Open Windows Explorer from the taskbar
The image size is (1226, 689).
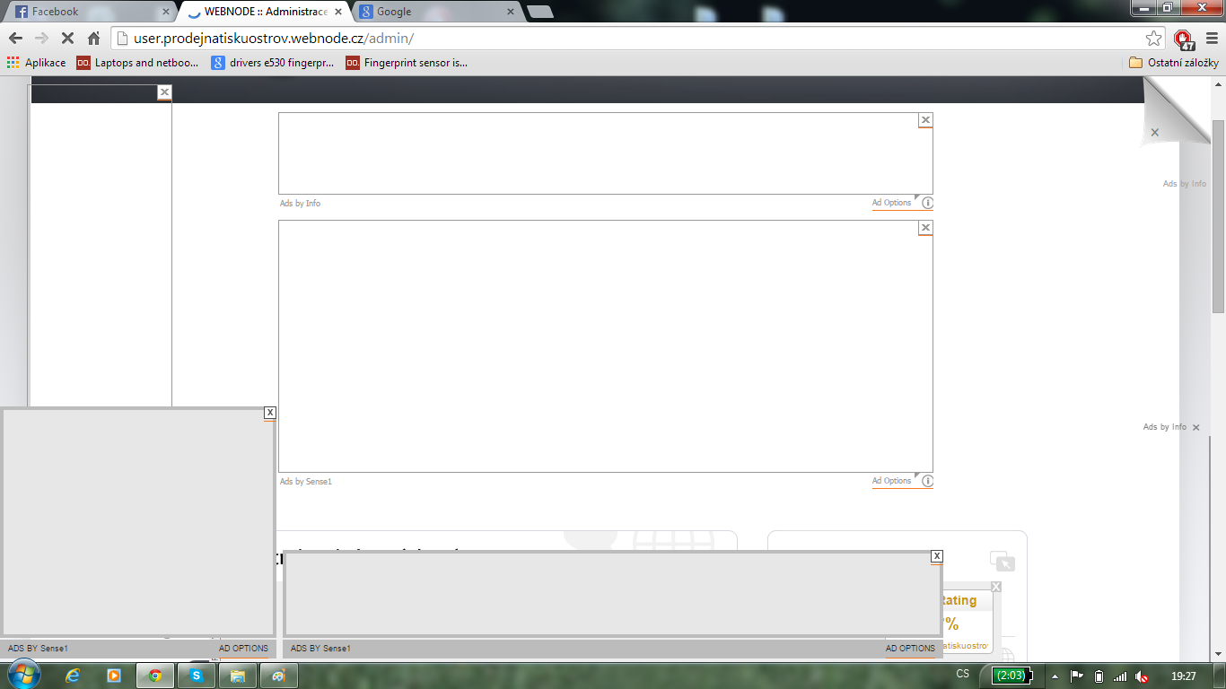(x=238, y=676)
